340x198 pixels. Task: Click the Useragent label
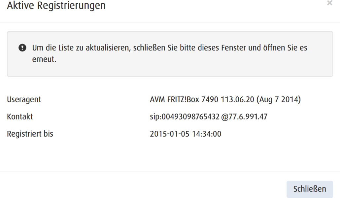[x=24, y=99]
